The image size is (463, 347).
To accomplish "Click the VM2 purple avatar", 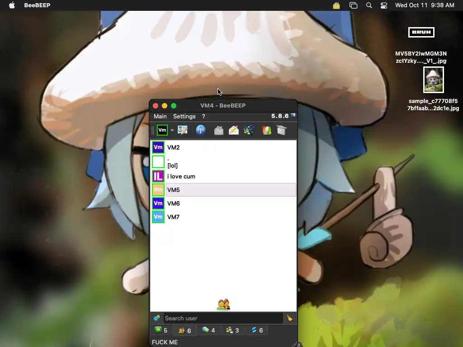I will 158,147.
